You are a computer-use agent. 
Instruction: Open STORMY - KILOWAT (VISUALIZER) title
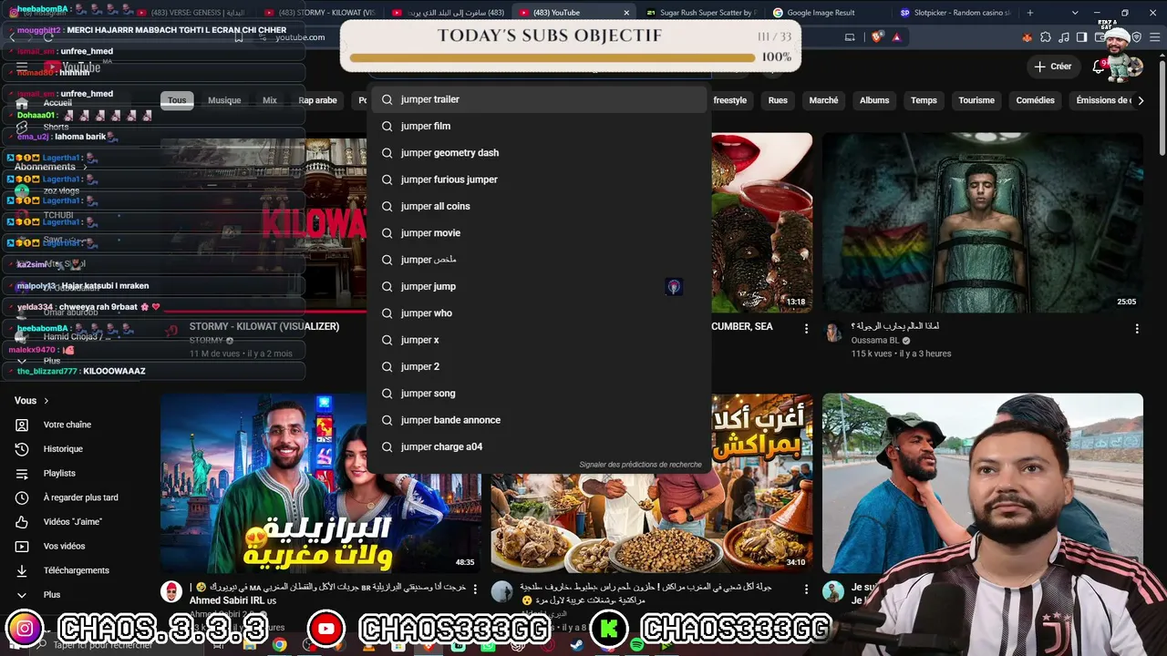coord(264,326)
